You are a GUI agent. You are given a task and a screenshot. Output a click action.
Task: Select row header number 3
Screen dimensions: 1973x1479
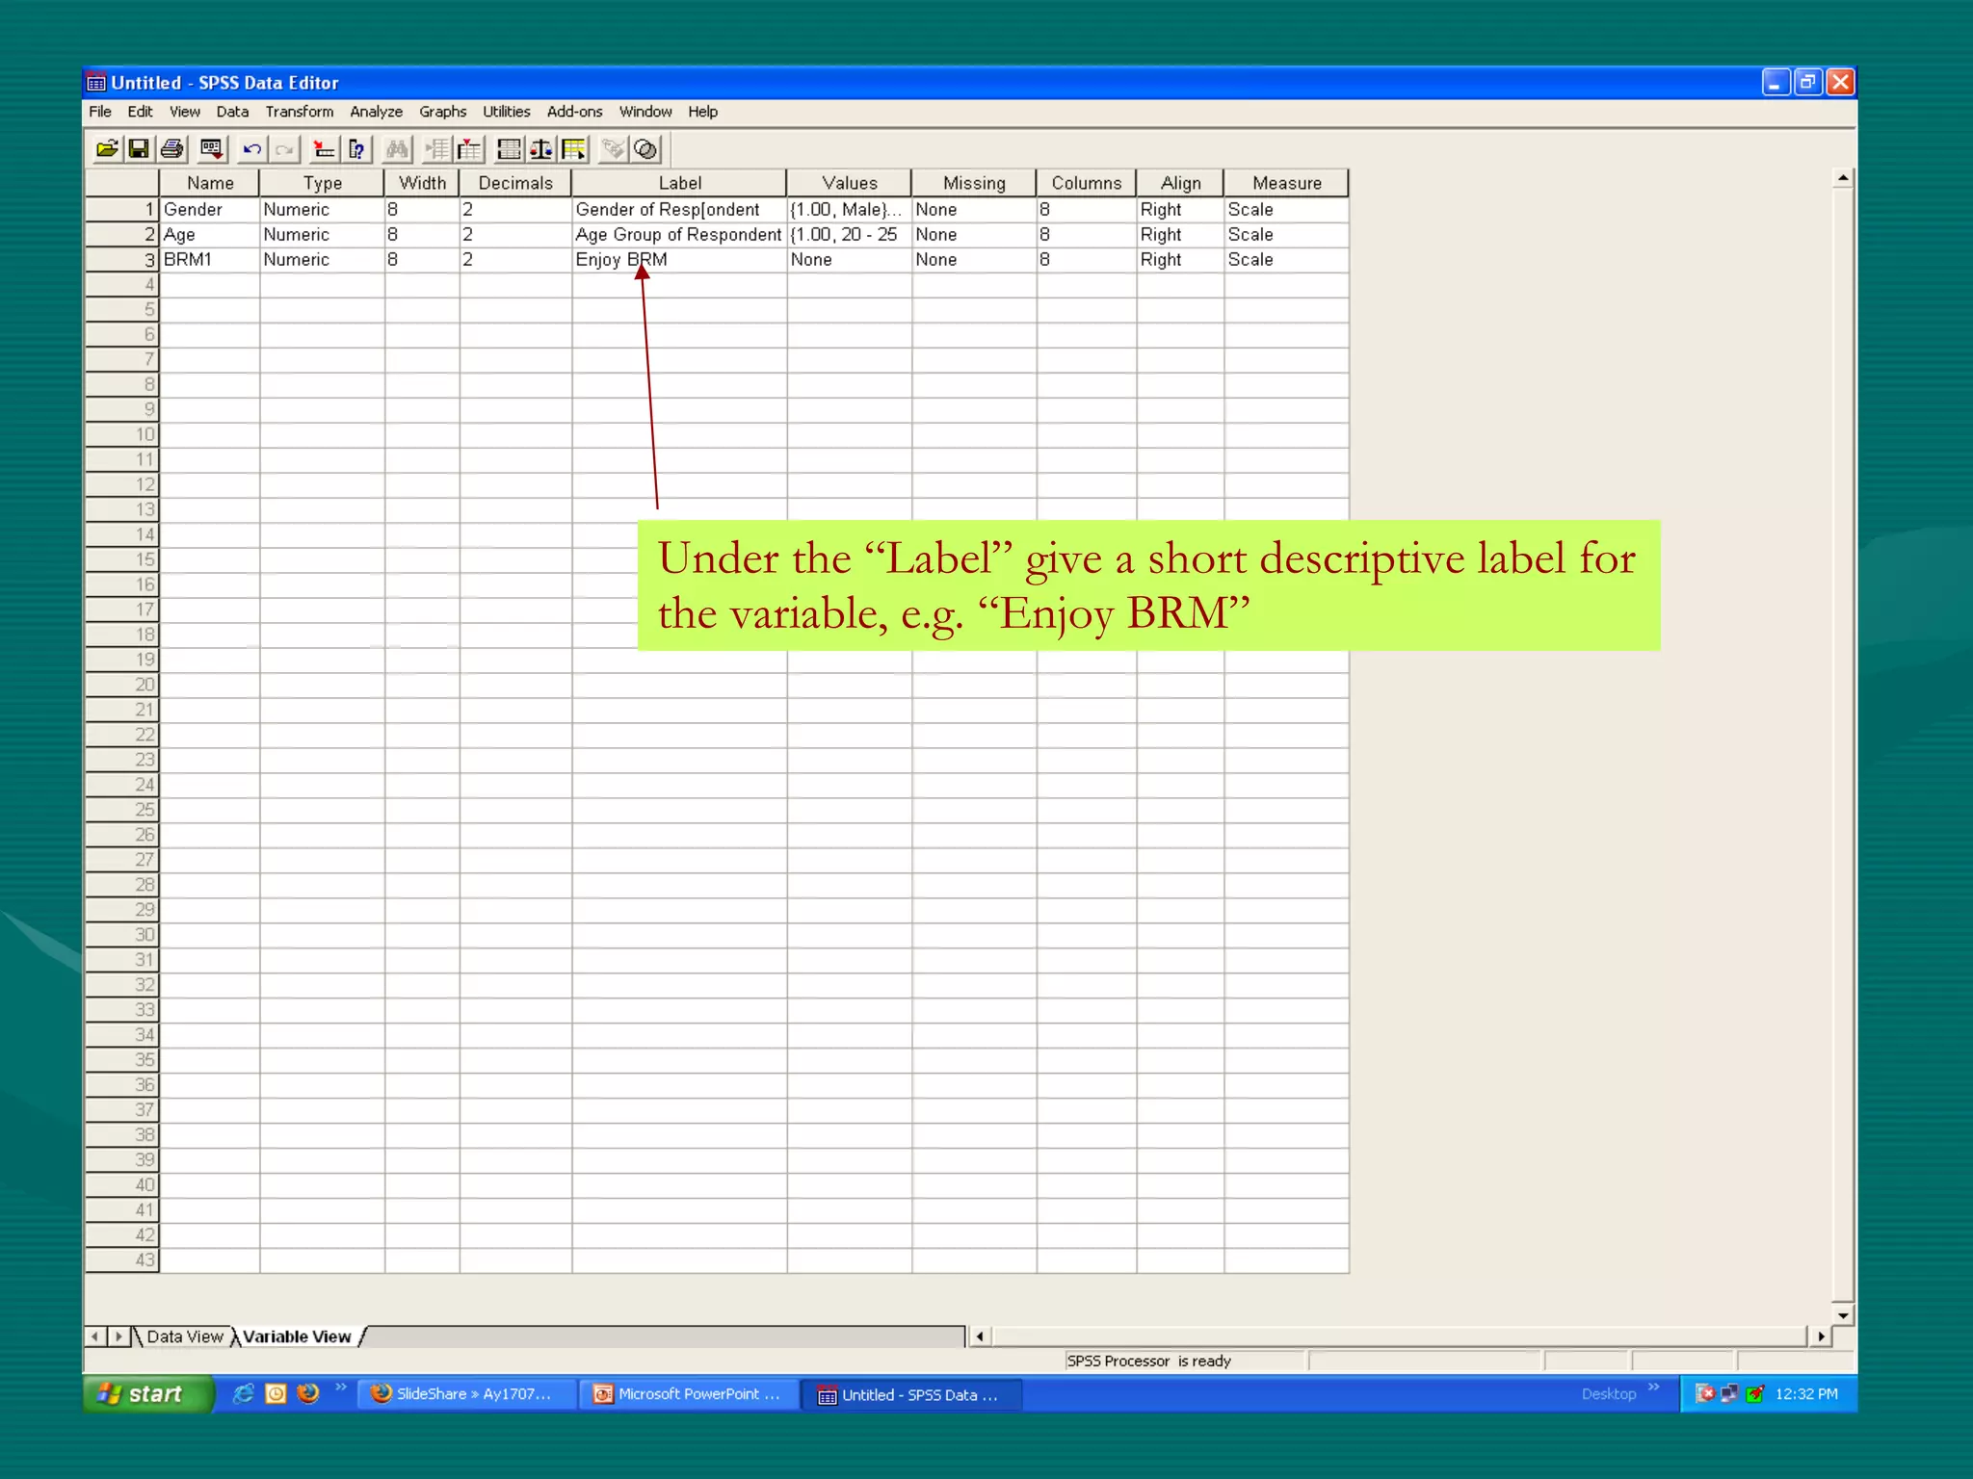click(x=122, y=260)
